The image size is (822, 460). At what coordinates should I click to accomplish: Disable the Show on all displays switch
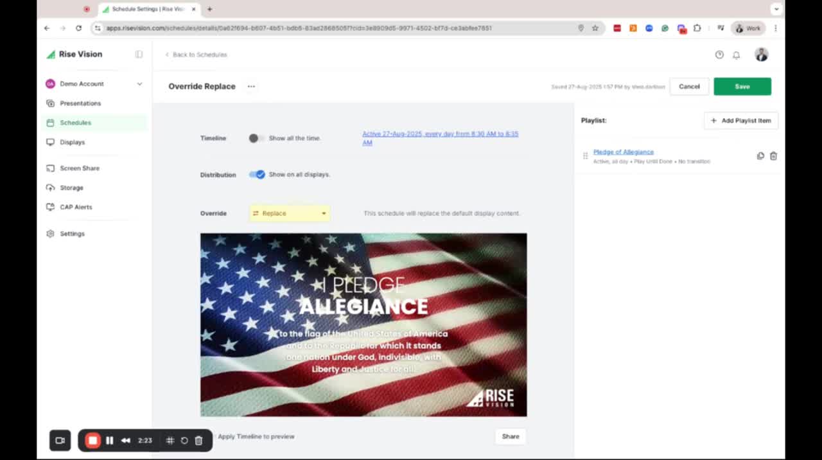tap(257, 175)
